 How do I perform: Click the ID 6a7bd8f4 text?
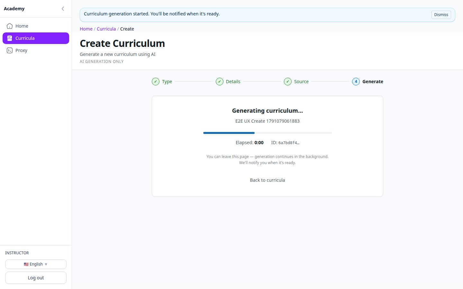pyautogui.click(x=285, y=143)
